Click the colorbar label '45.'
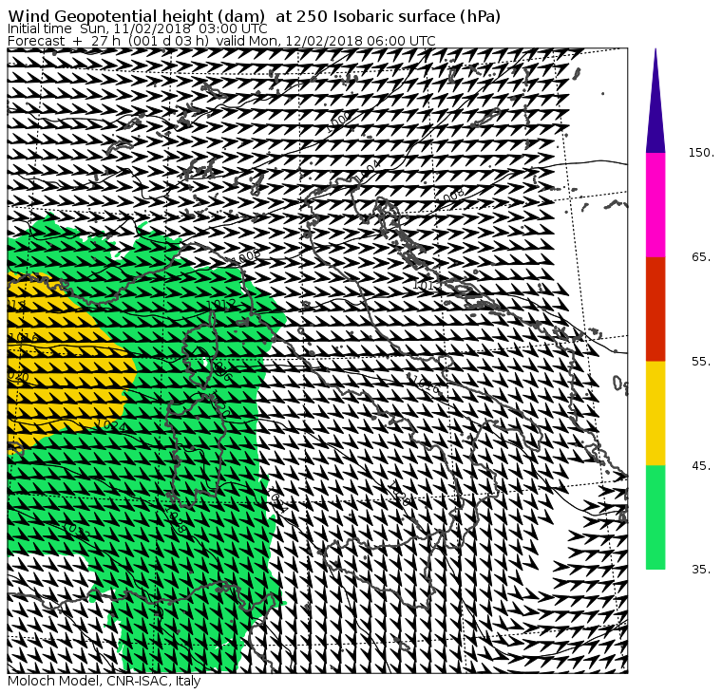 (x=701, y=466)
